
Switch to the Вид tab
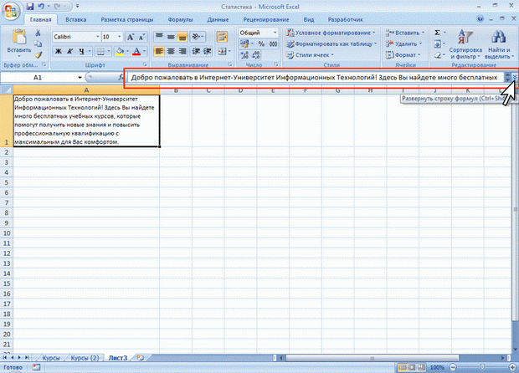309,19
